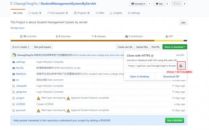This screenshot has width=209, height=130.
Task: Click 'Add comment' commit message in src row
Action: tap(50, 80)
